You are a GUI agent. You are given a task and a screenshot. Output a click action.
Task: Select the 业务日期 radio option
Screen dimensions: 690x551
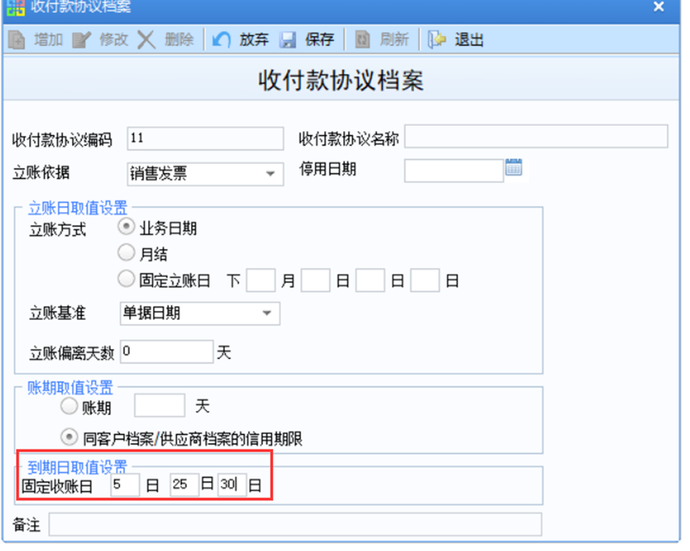click(x=127, y=227)
